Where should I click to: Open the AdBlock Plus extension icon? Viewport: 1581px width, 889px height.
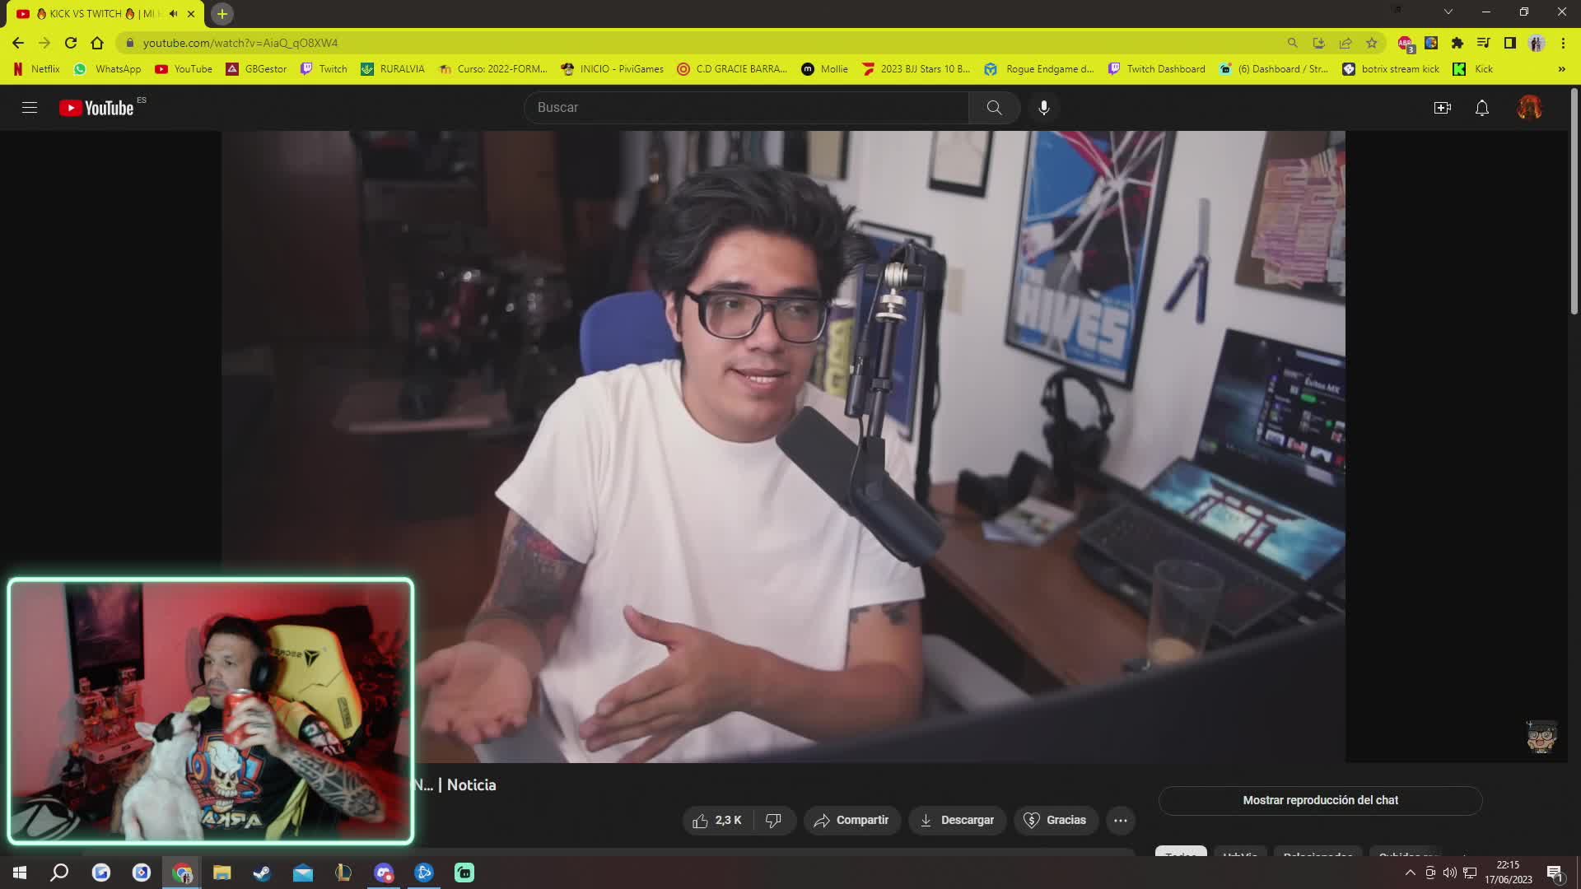pyautogui.click(x=1406, y=44)
